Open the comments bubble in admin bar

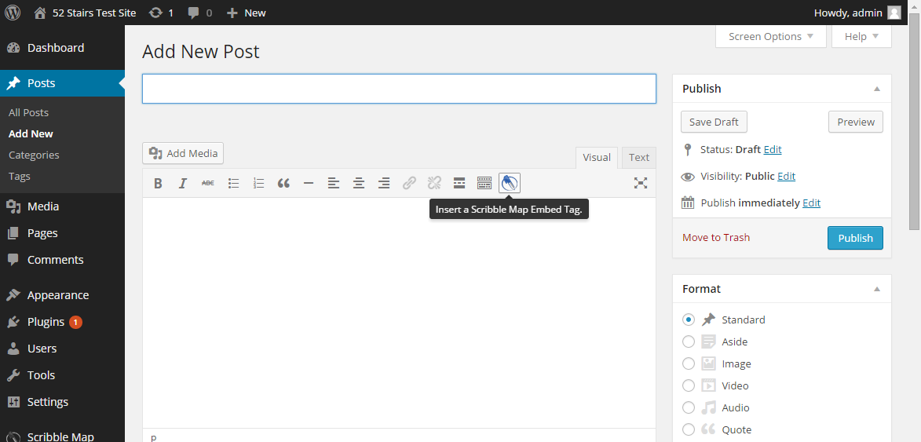(199, 13)
